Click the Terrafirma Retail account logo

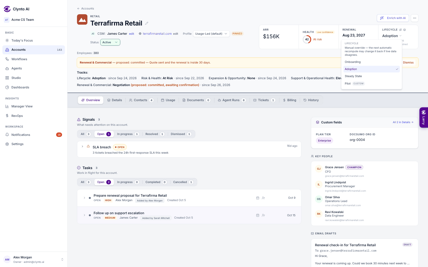point(82,20)
